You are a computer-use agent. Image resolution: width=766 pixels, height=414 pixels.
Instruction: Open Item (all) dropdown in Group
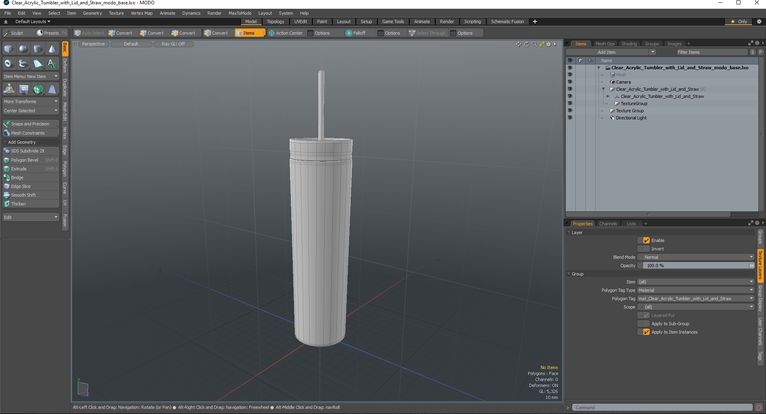(x=696, y=282)
